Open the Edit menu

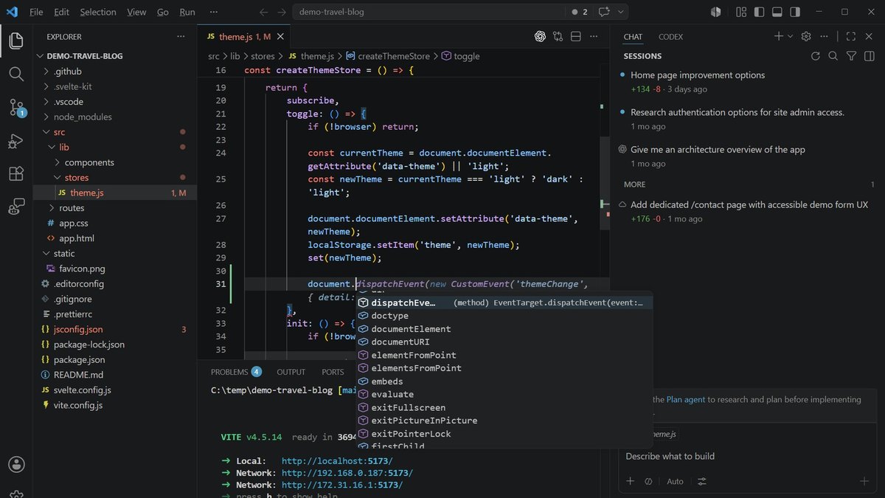pos(61,12)
